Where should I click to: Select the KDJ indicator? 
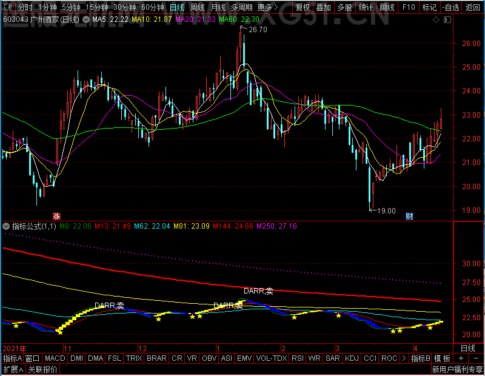(x=352, y=358)
